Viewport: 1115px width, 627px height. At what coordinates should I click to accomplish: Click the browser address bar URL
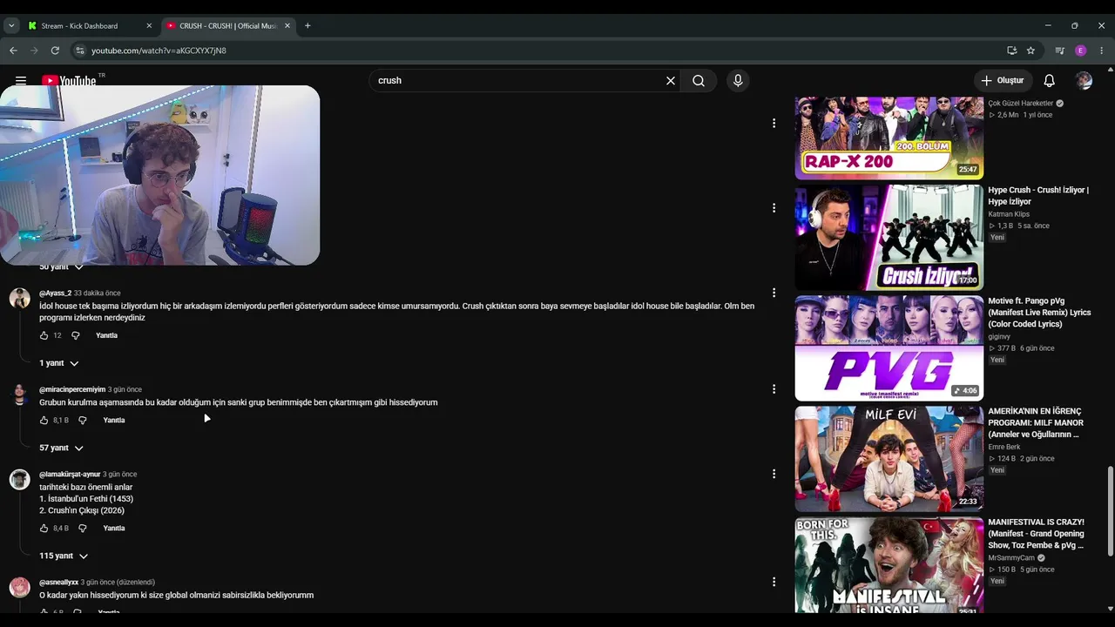click(159, 51)
